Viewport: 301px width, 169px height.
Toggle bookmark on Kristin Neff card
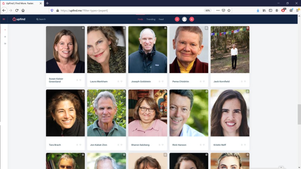(242, 145)
